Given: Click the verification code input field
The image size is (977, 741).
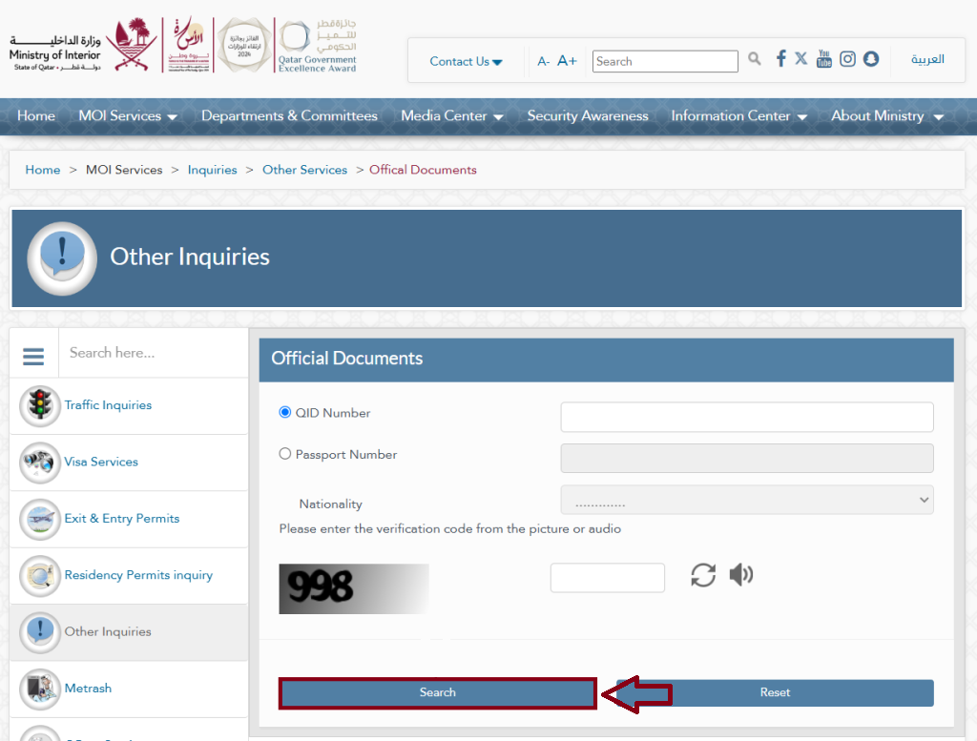Looking at the screenshot, I should tap(607, 578).
